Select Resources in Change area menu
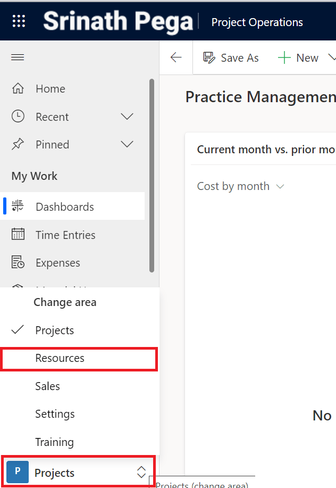 coord(60,358)
